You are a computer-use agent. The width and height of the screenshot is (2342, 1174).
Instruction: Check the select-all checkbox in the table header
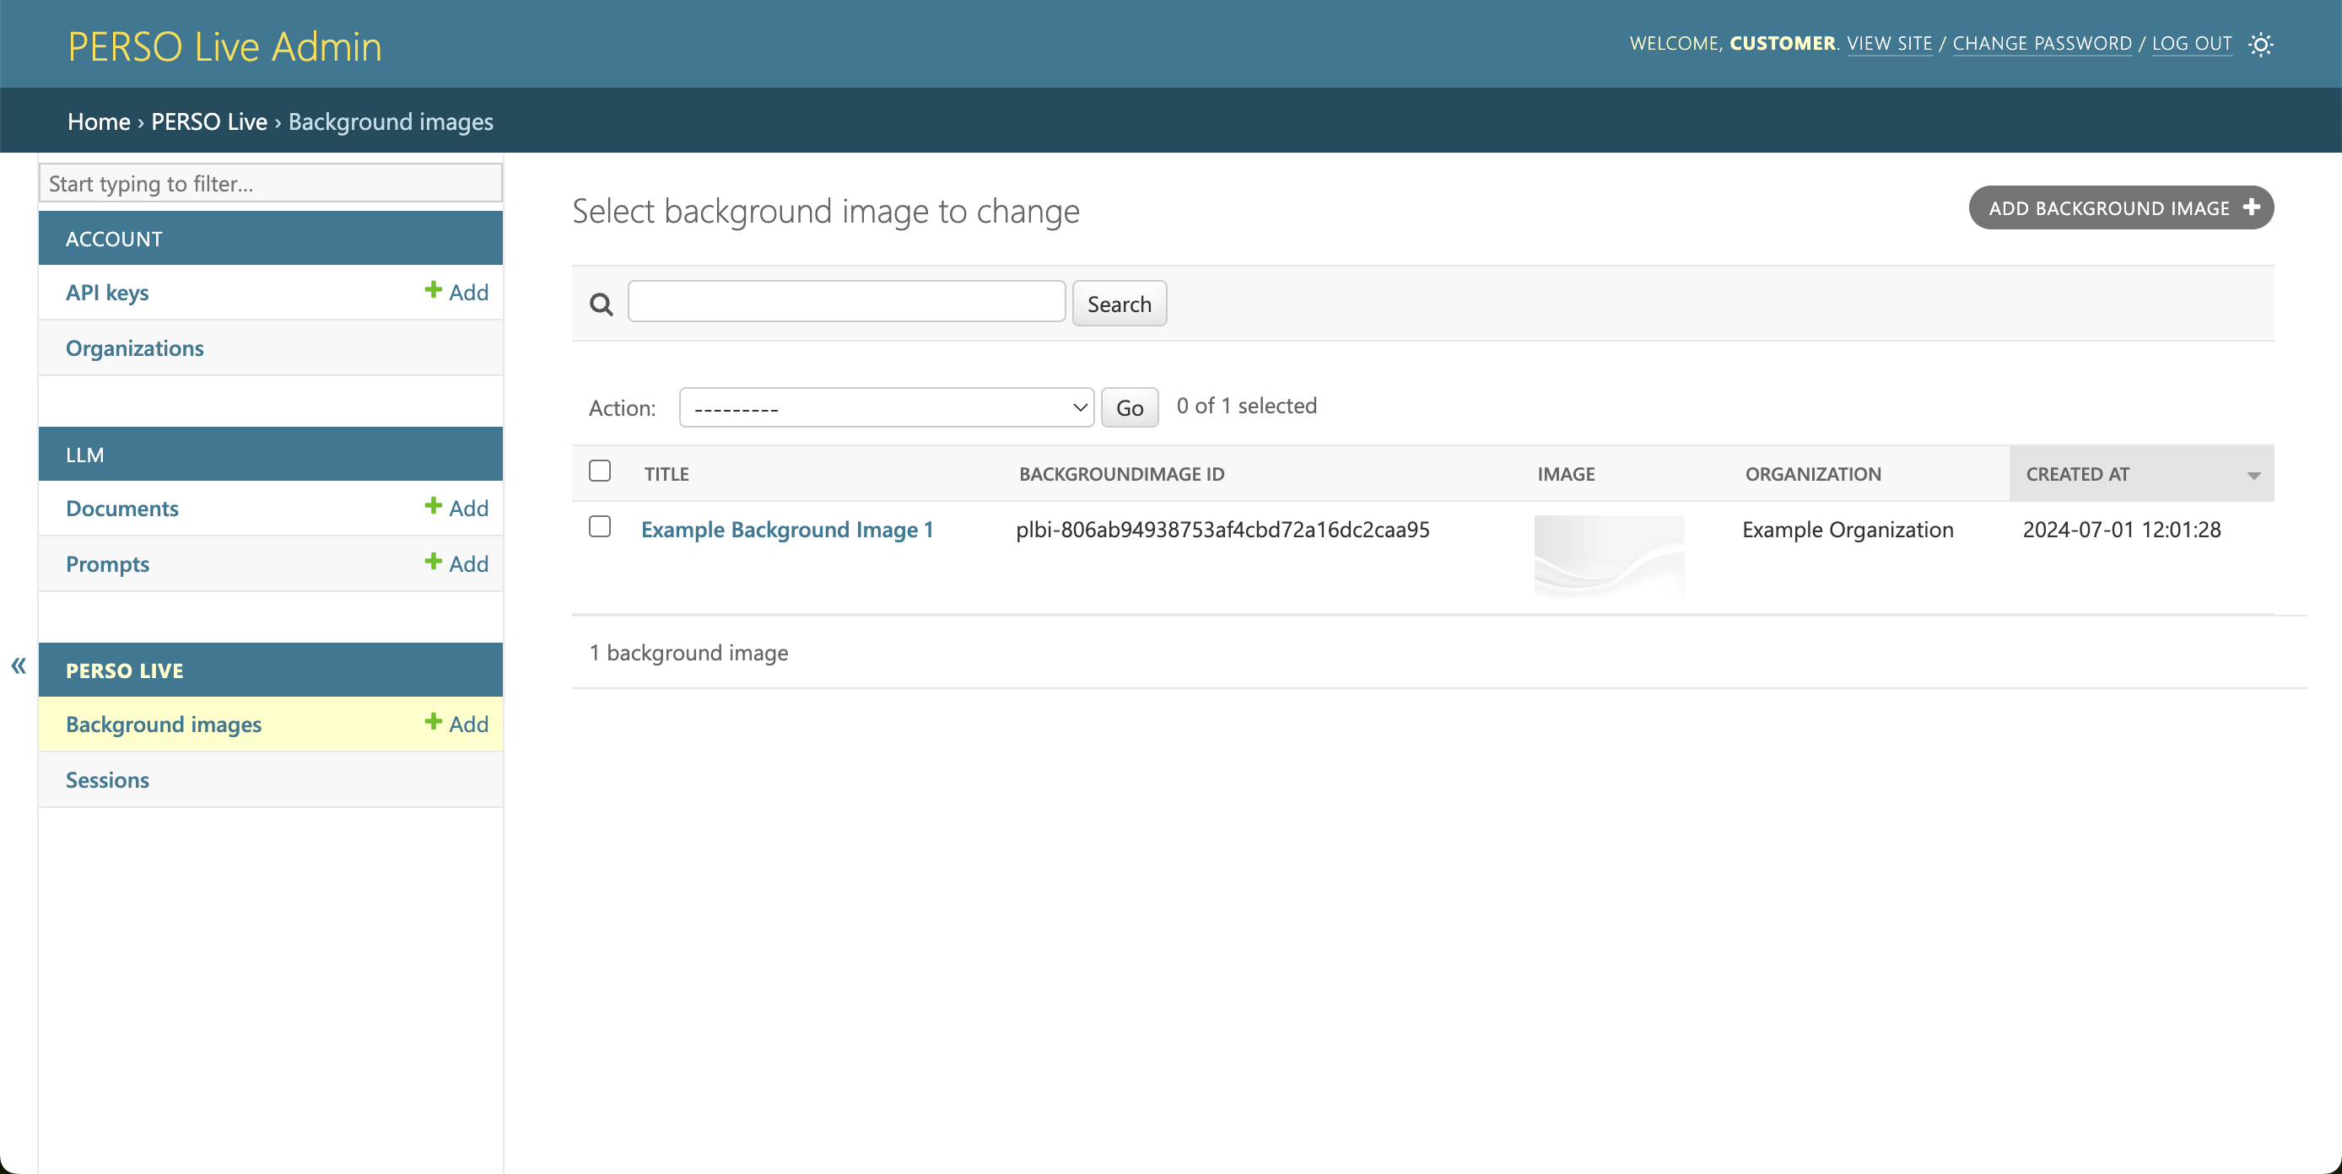point(600,471)
